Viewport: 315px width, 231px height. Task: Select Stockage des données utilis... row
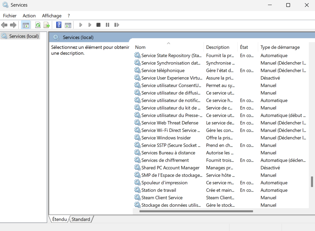point(221,205)
